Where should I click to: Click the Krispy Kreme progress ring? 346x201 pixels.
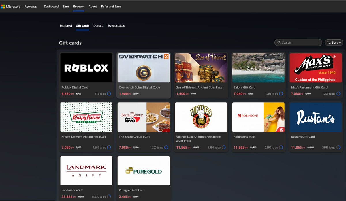[109, 147]
